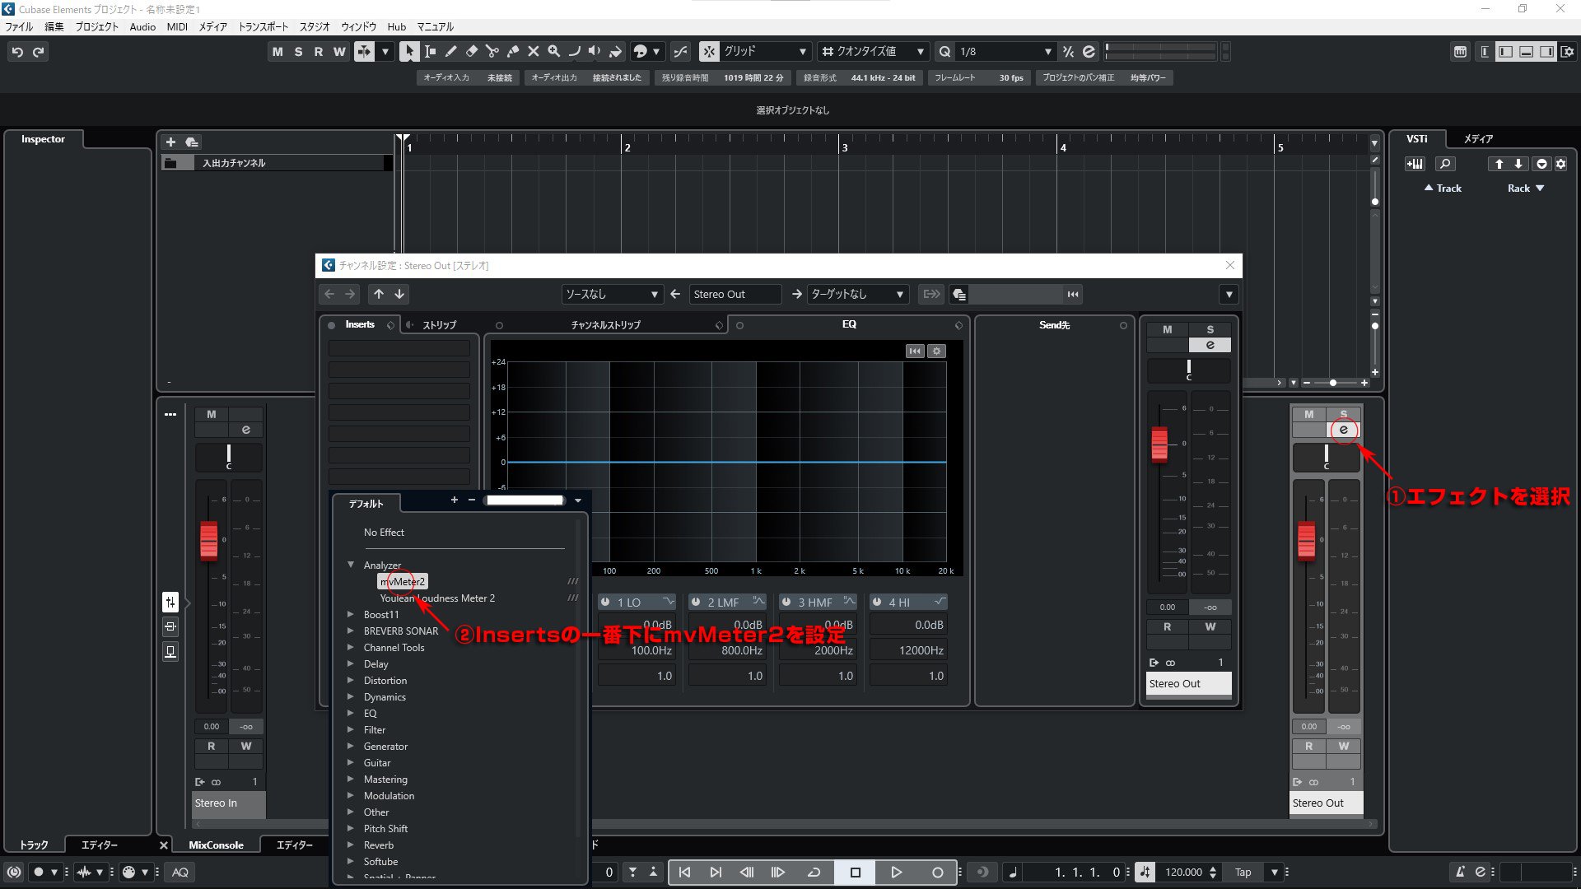Select the Zoom magnifier tool
Image resolution: width=1581 pixels, height=889 pixels.
pos(553,52)
